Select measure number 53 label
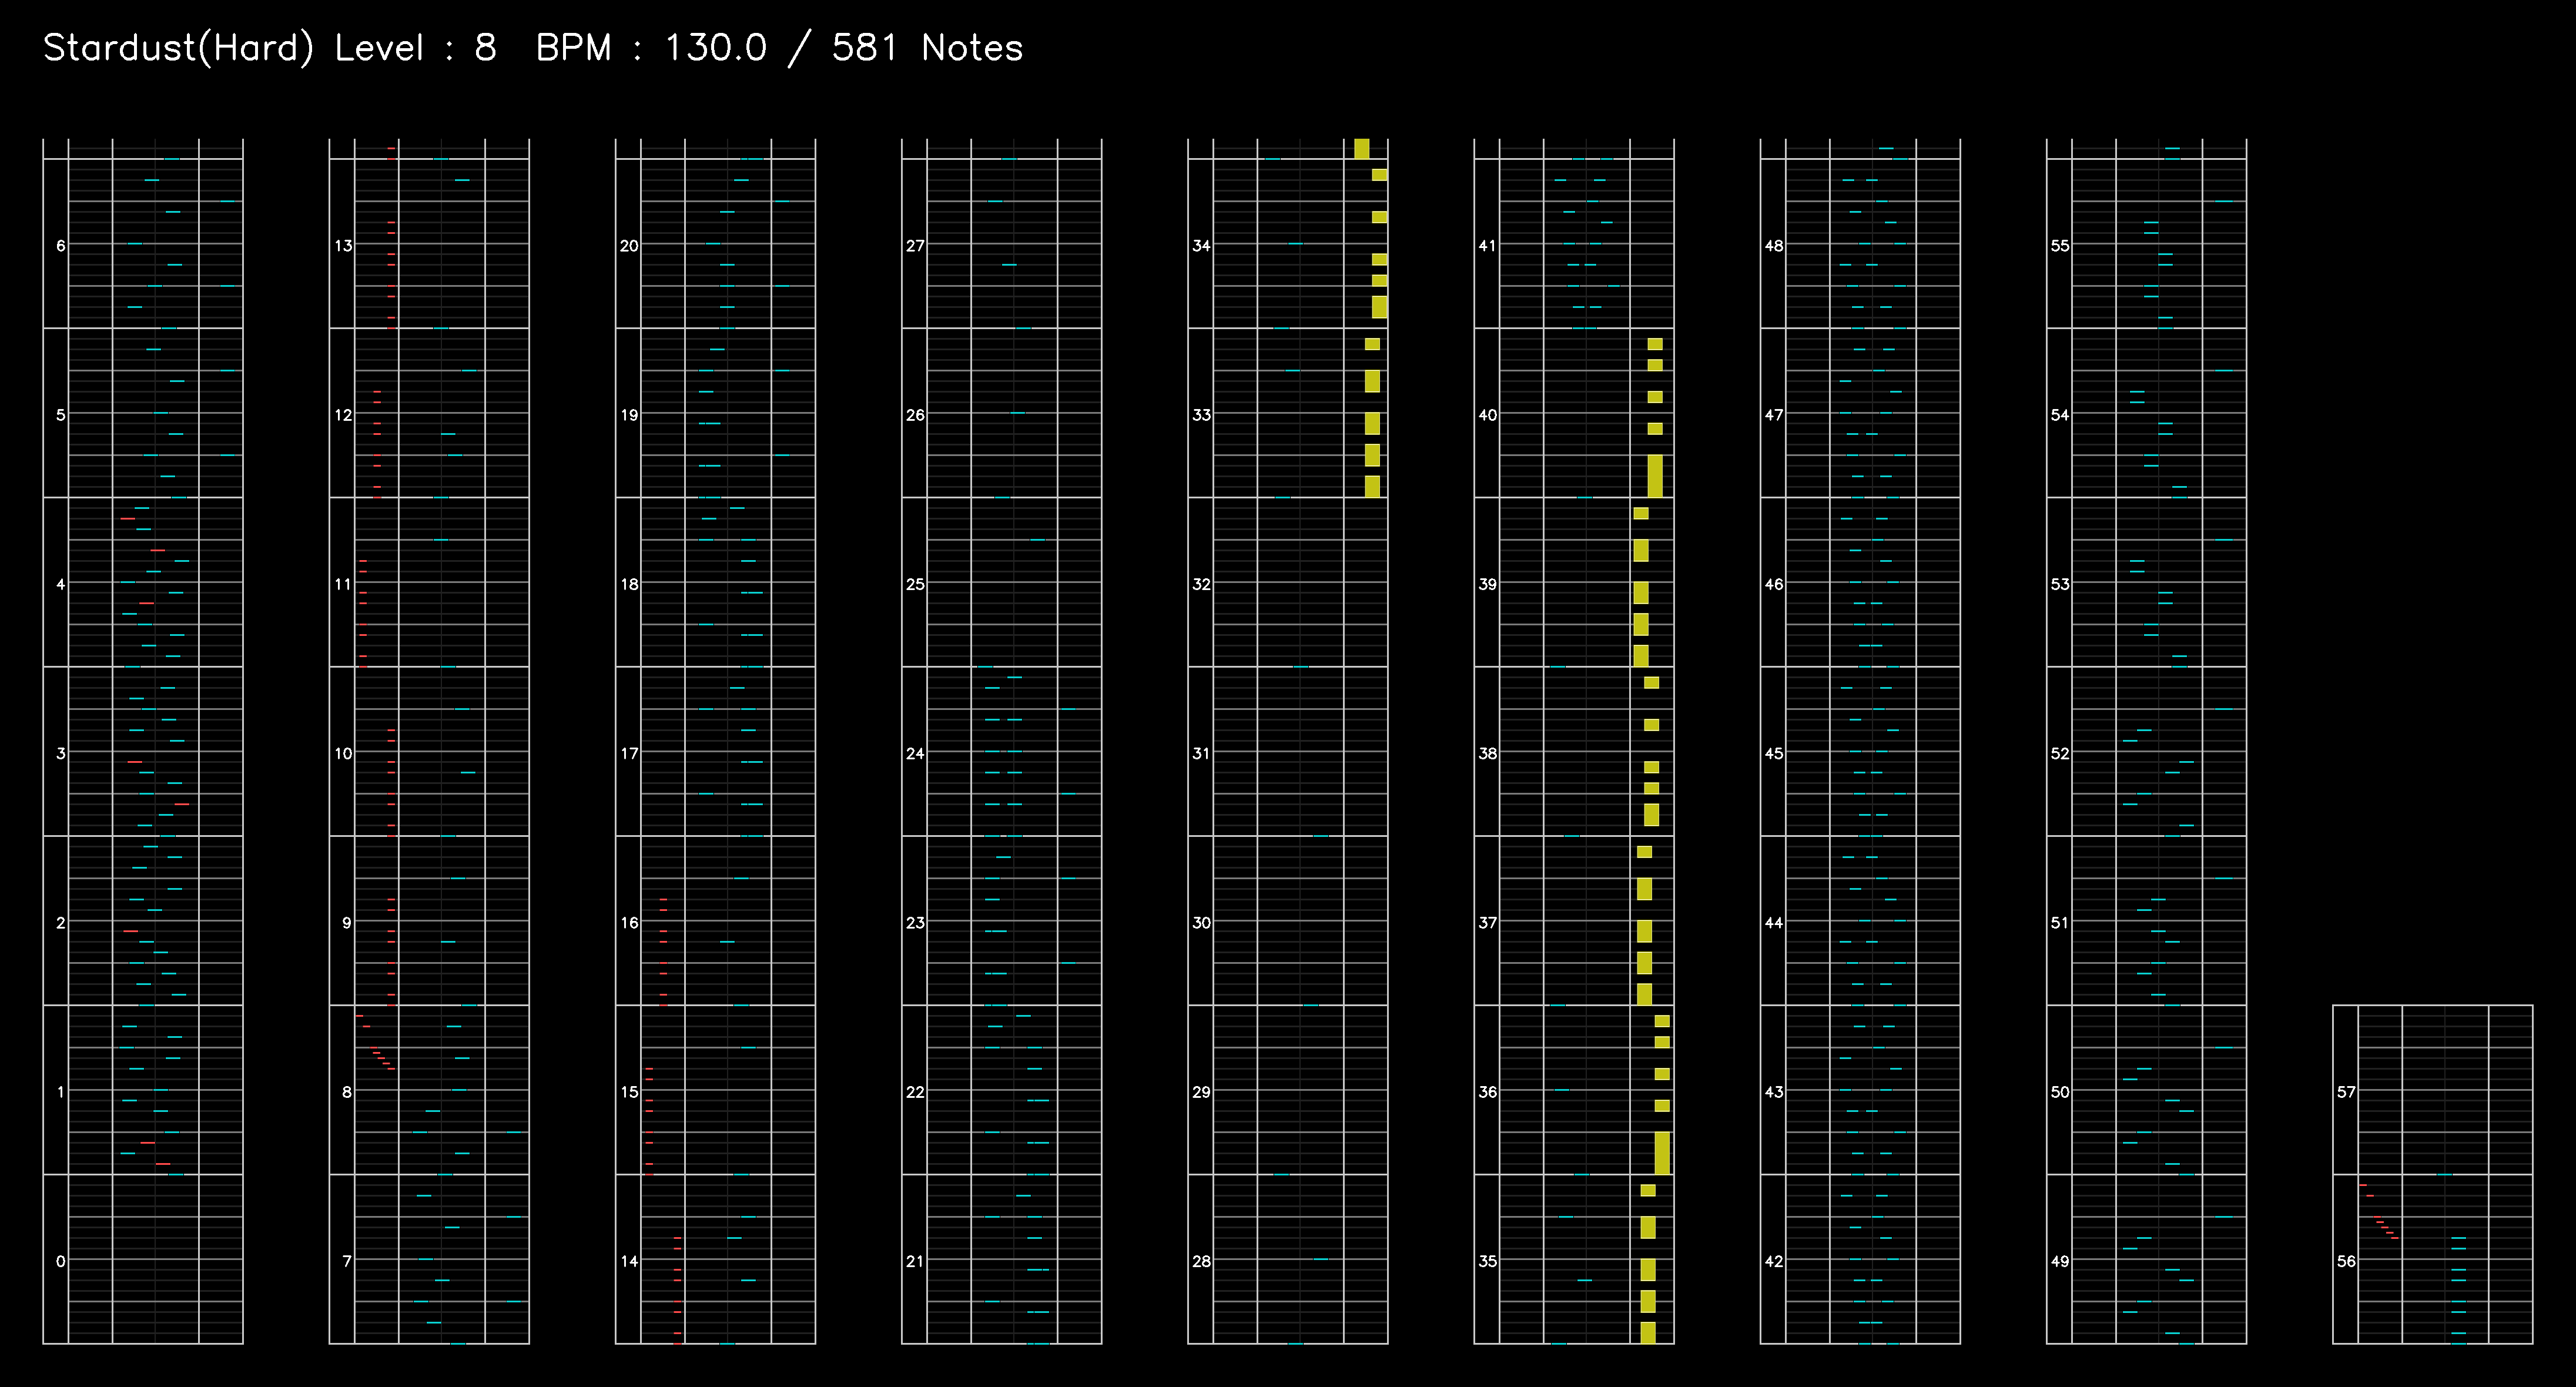Image resolution: width=2576 pixels, height=1387 pixels. (2060, 584)
